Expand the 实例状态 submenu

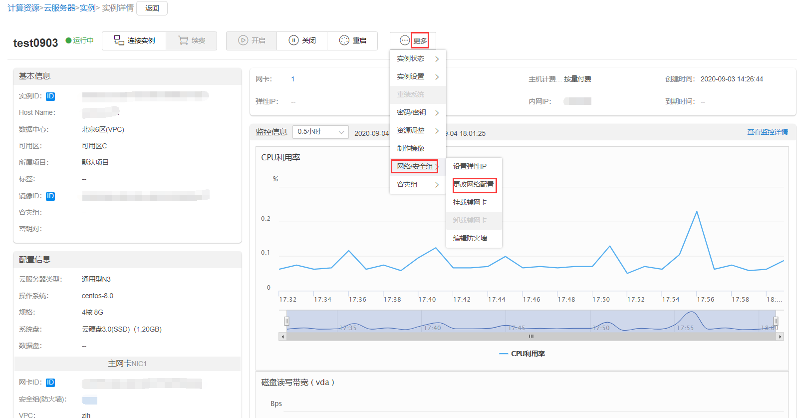(417, 59)
